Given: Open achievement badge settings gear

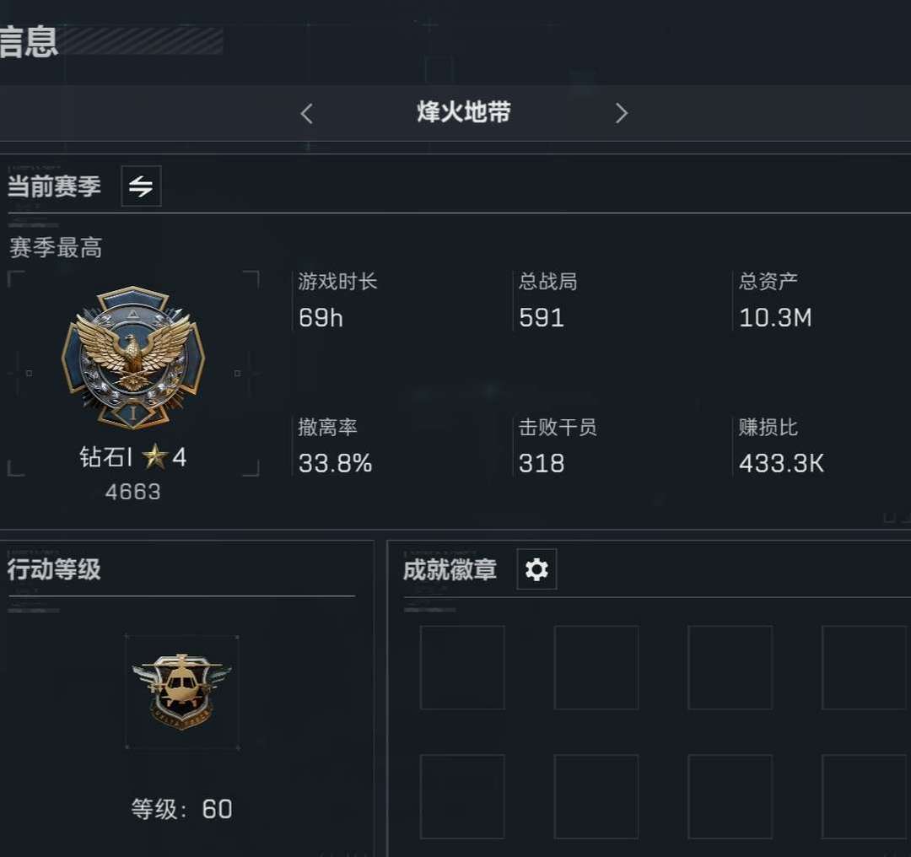Looking at the screenshot, I should 536,569.
